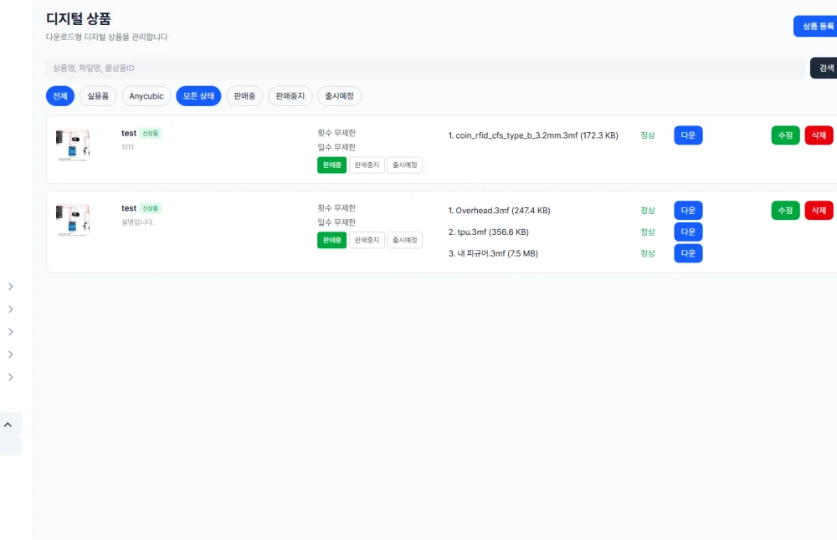The height and width of the screenshot is (540, 837).
Task: Click the description text 1111
Action: pos(127,147)
